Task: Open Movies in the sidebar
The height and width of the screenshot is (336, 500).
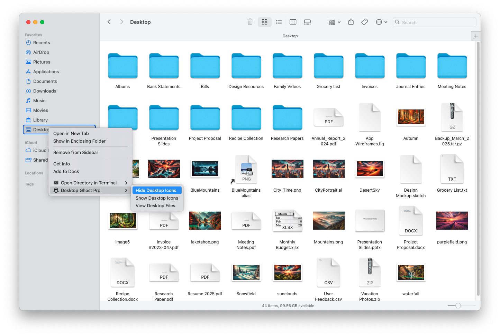Action: pyautogui.click(x=40, y=111)
